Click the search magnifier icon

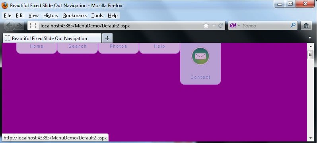293,25
